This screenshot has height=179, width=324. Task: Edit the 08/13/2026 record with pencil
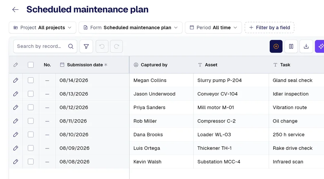point(16,94)
